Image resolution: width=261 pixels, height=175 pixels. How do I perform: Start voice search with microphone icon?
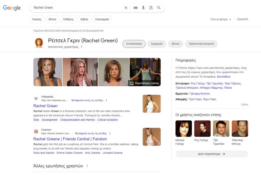(143, 8)
